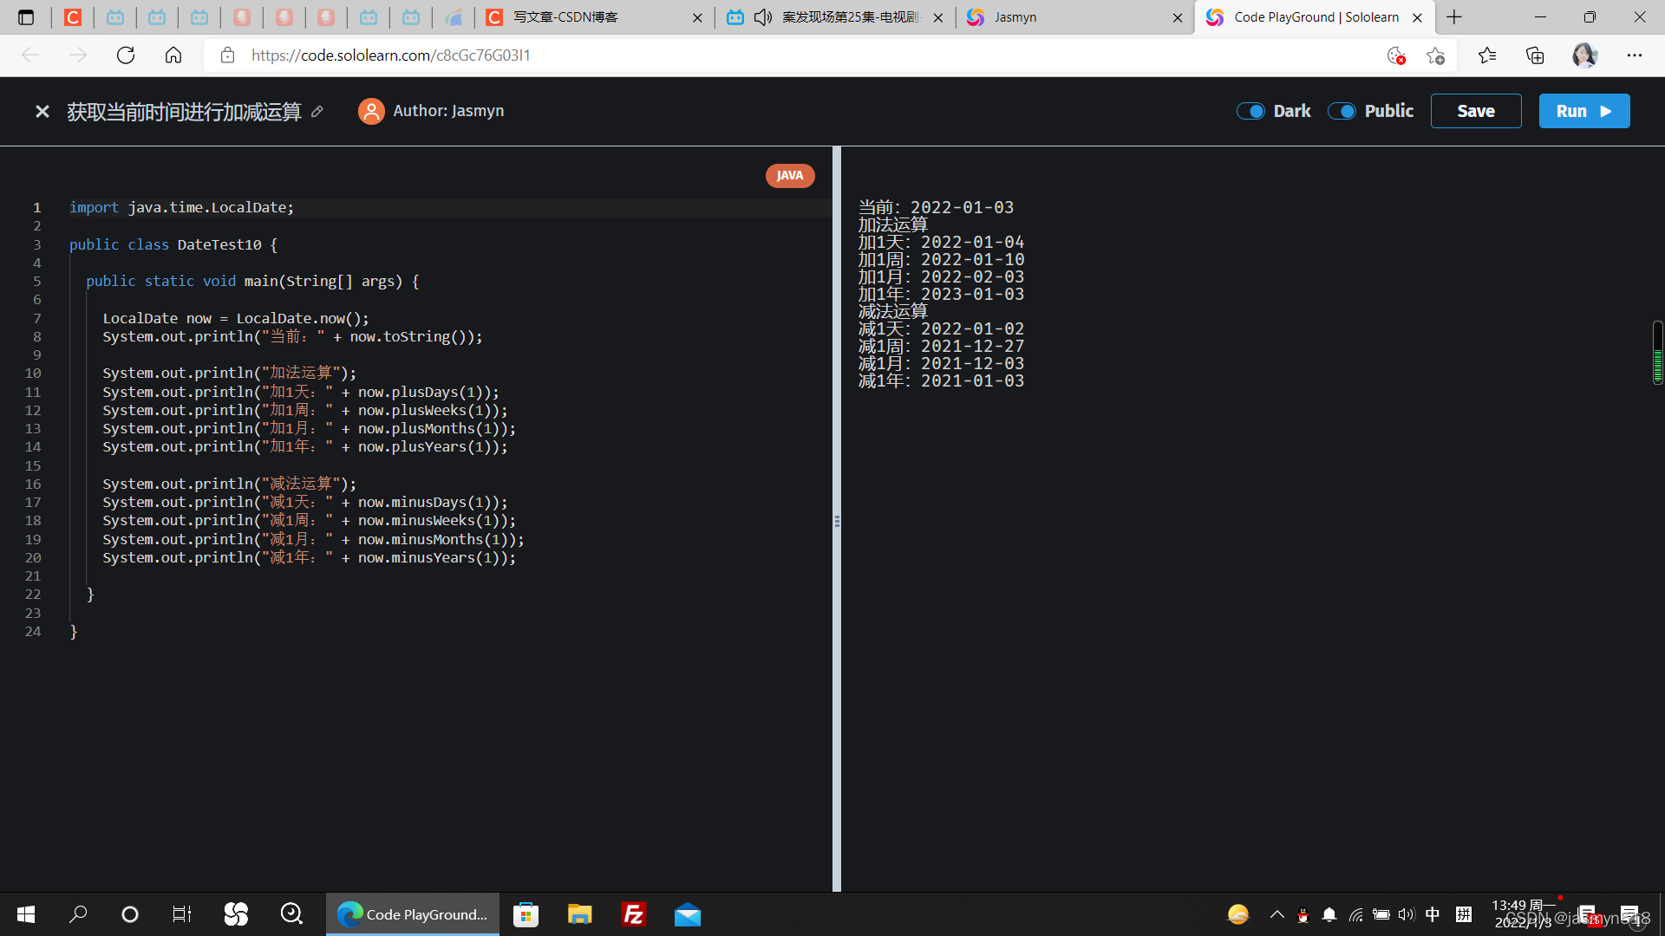Click the editor-output pane divider handle
The width and height of the screenshot is (1665, 936).
coord(837,521)
